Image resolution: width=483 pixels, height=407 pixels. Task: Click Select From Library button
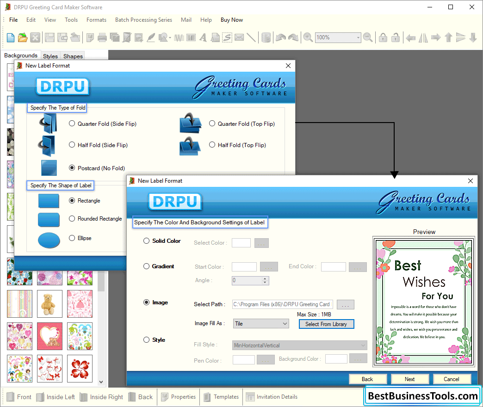[x=326, y=324]
